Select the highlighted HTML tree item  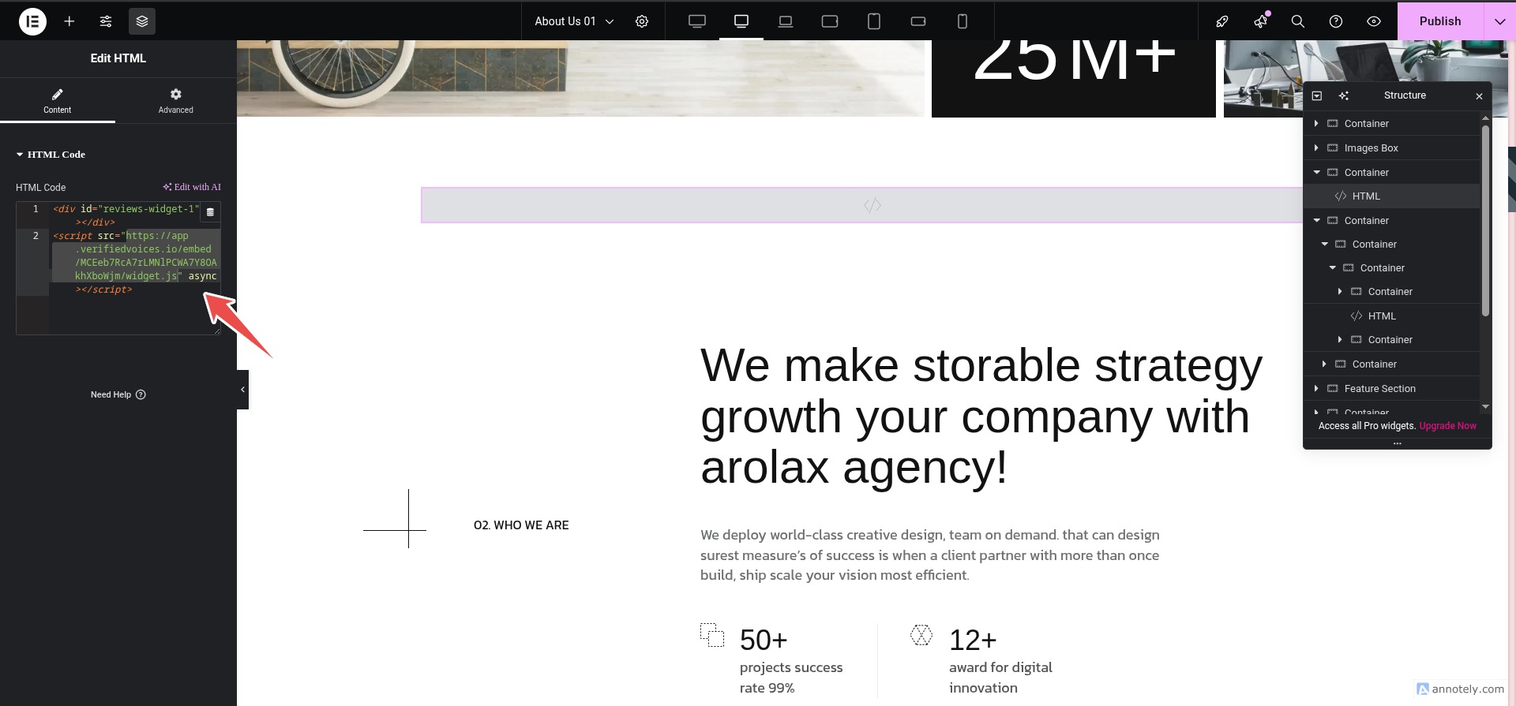(x=1392, y=196)
